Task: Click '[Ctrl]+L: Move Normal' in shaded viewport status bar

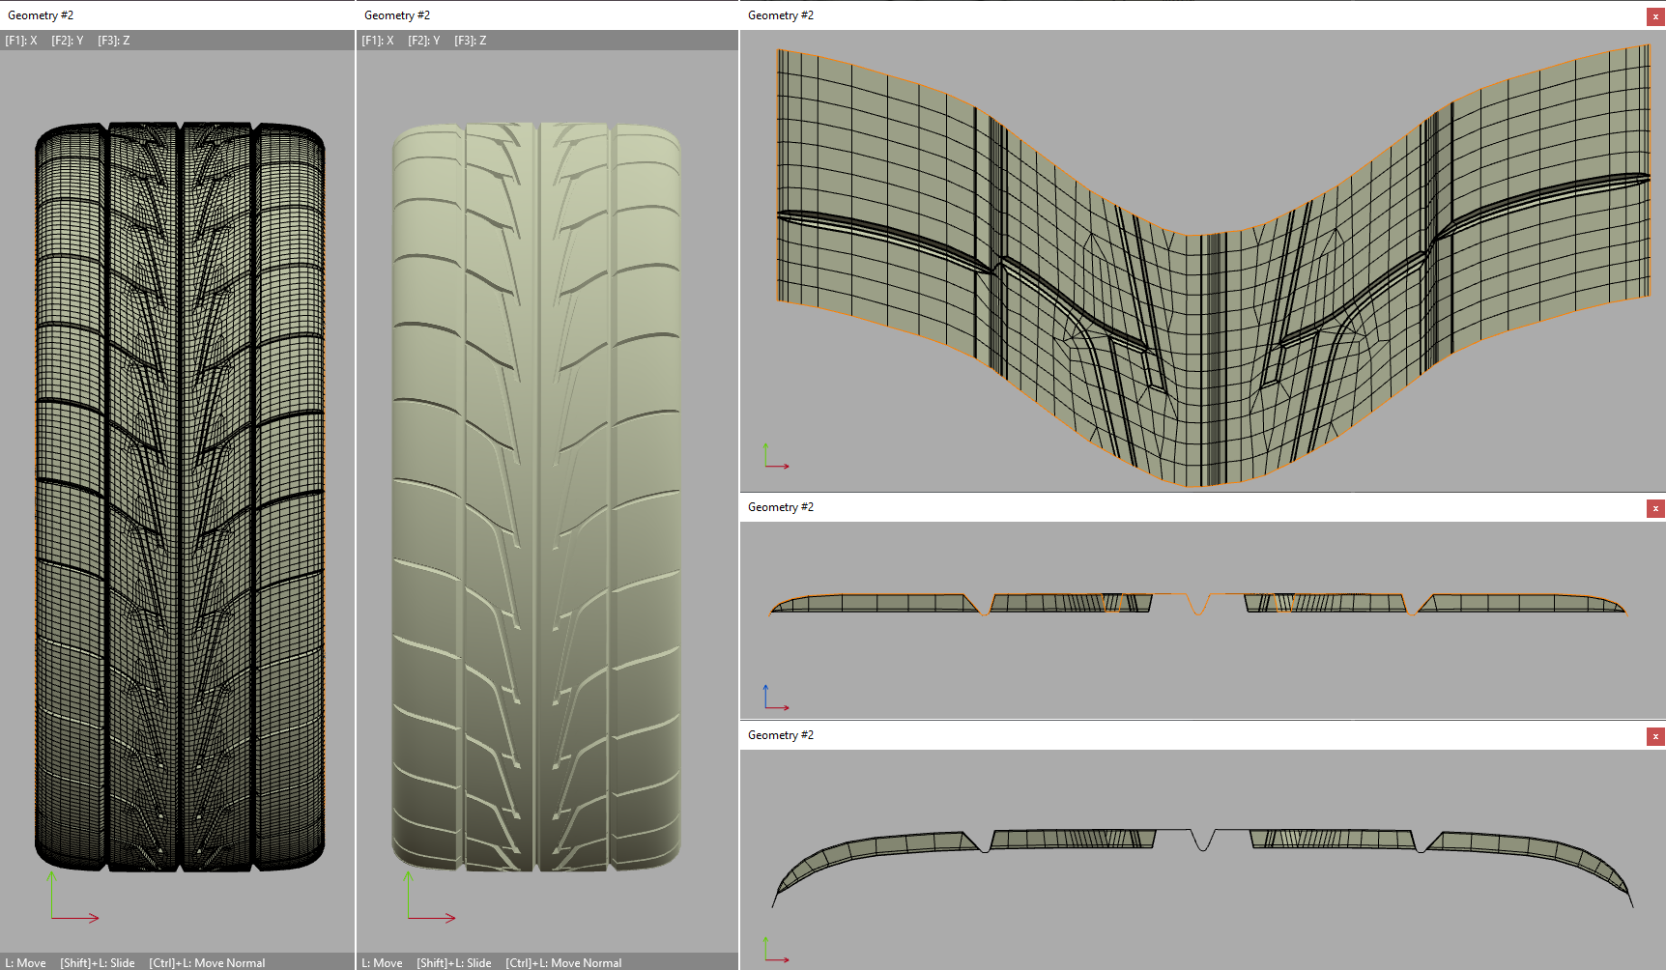Action: 563,963
